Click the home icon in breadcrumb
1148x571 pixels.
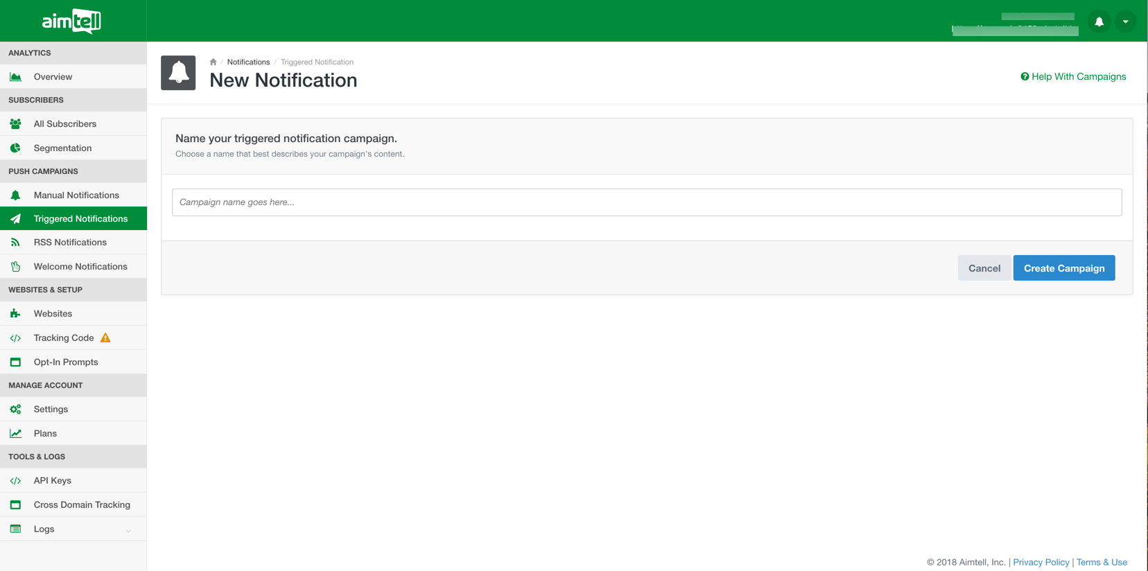pyautogui.click(x=213, y=62)
